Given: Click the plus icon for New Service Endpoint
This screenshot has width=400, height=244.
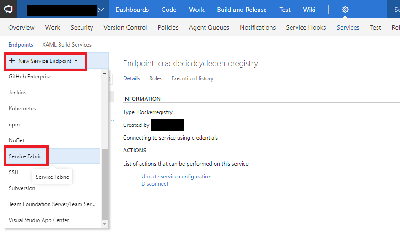Looking at the screenshot, I should tap(12, 61).
